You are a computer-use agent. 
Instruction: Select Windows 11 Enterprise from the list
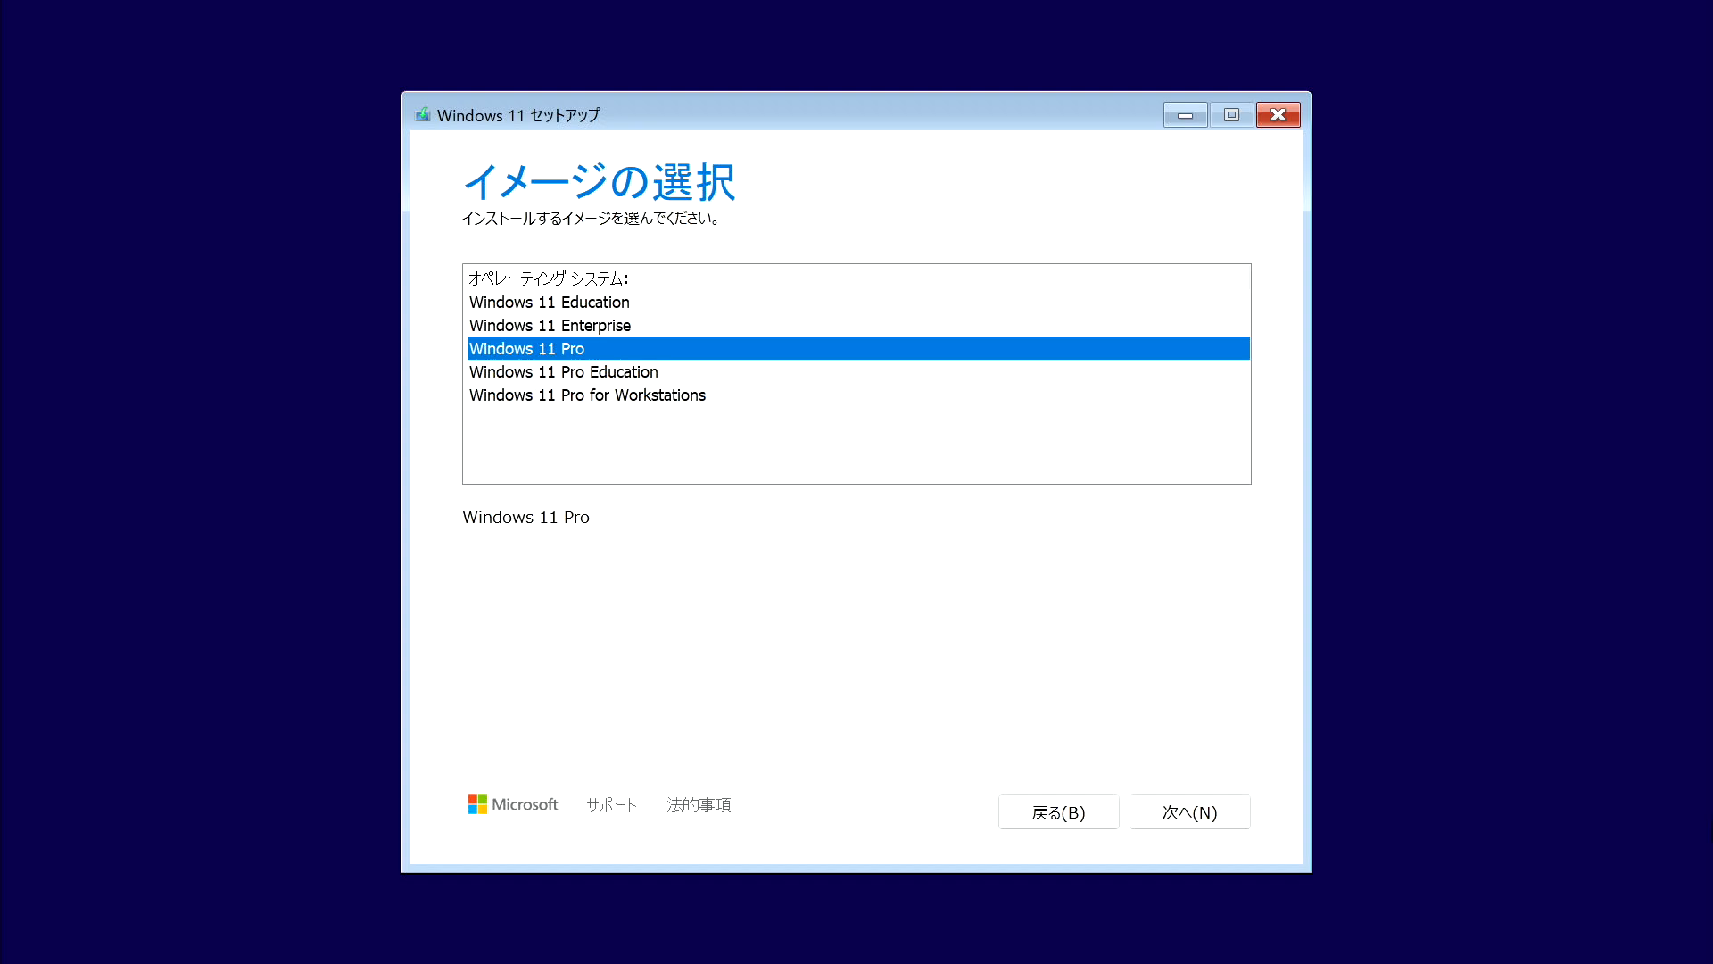[858, 326]
